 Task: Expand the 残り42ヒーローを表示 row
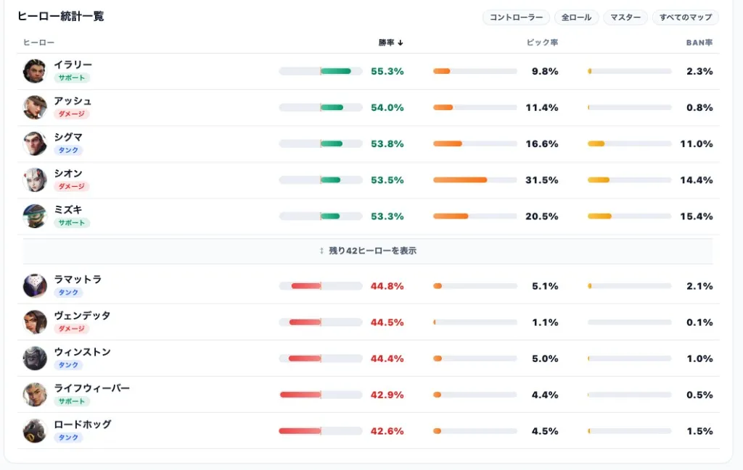click(x=368, y=251)
